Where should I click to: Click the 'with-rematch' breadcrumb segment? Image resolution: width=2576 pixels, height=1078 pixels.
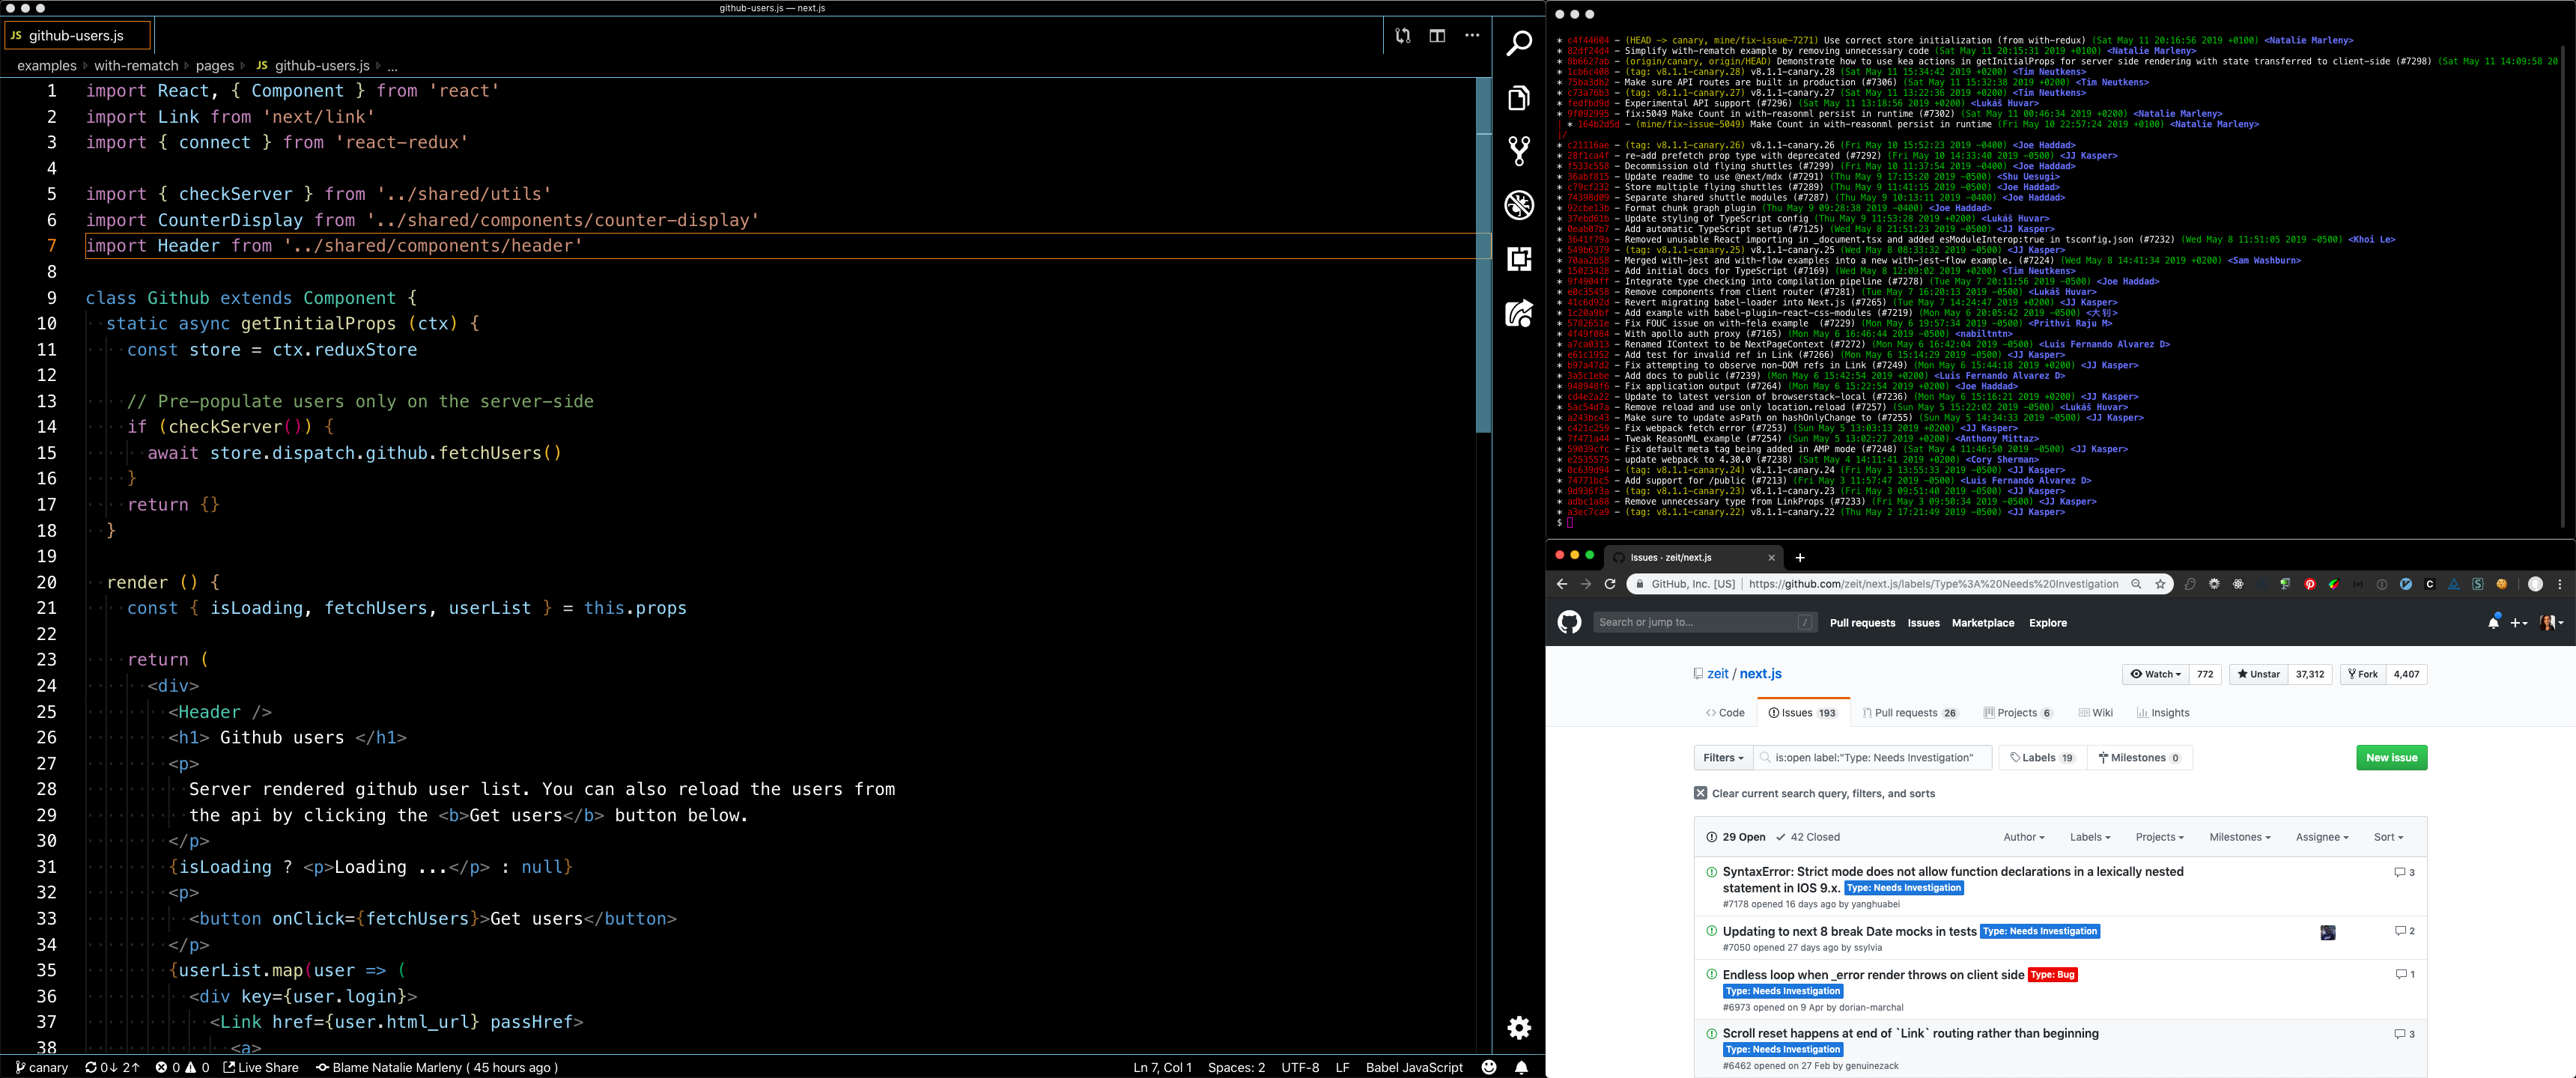(x=136, y=66)
